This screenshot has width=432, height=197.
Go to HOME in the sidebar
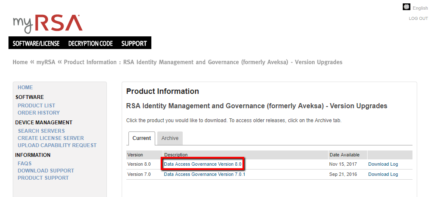(25, 88)
